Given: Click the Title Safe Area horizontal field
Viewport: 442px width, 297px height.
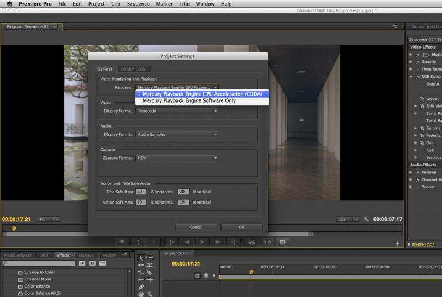Looking at the screenshot, I should coord(141,192).
